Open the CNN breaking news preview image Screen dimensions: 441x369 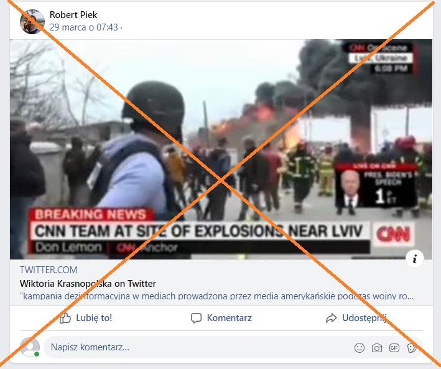pyautogui.click(x=221, y=149)
